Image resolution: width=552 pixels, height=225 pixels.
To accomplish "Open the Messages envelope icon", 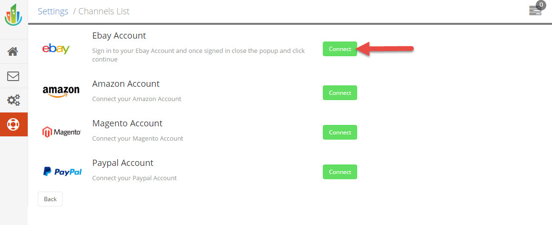I will [x=13, y=76].
